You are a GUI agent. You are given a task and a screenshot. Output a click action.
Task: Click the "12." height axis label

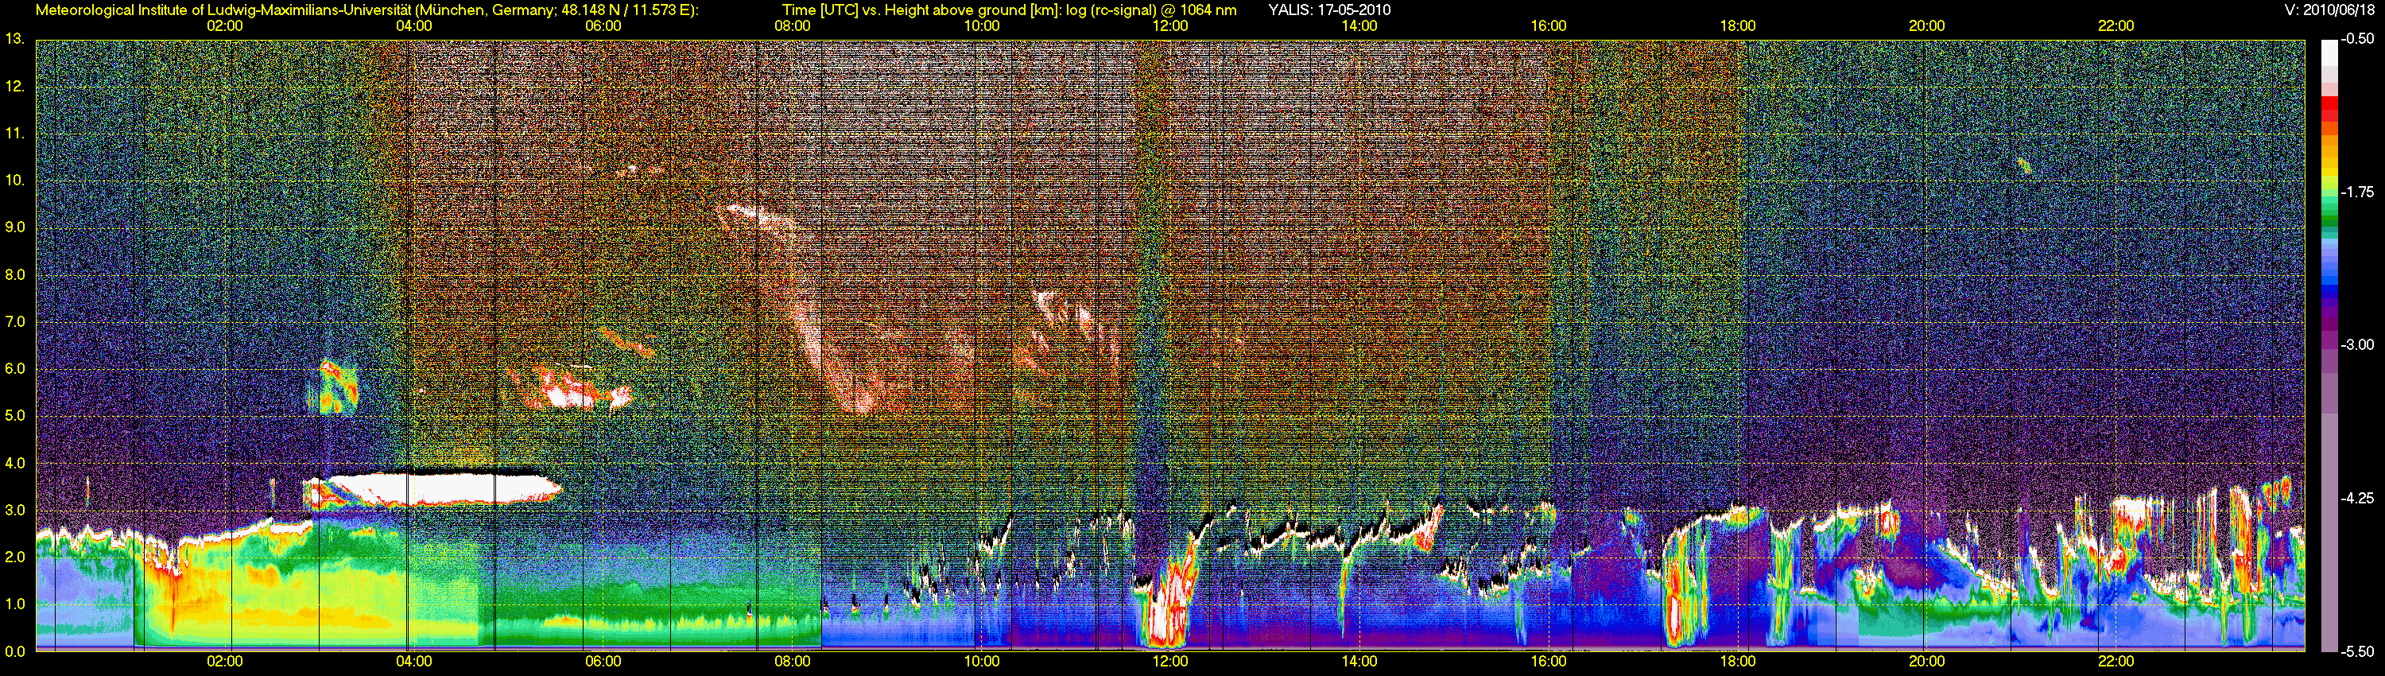point(16,87)
